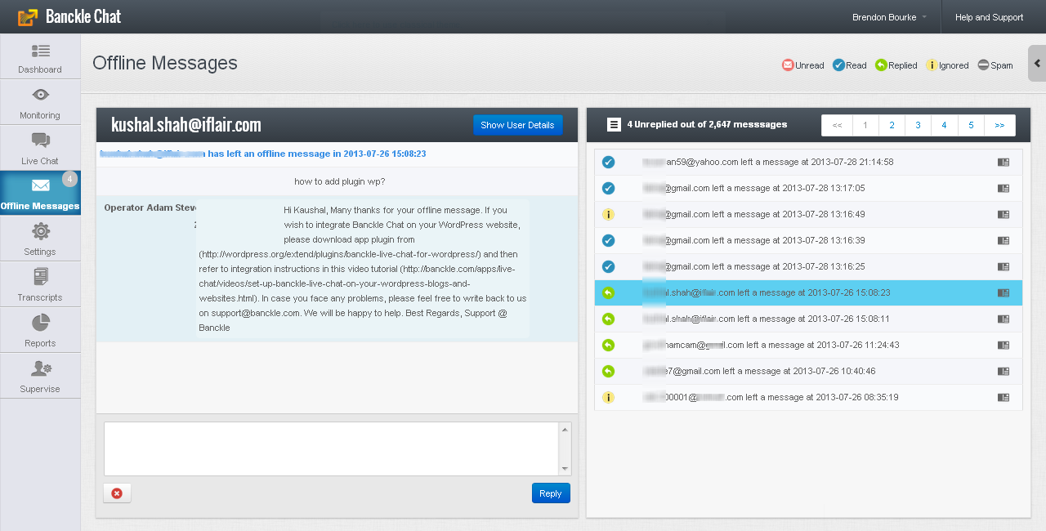
Task: Click details icon for 13:16:49 message
Action: [x=1004, y=215]
